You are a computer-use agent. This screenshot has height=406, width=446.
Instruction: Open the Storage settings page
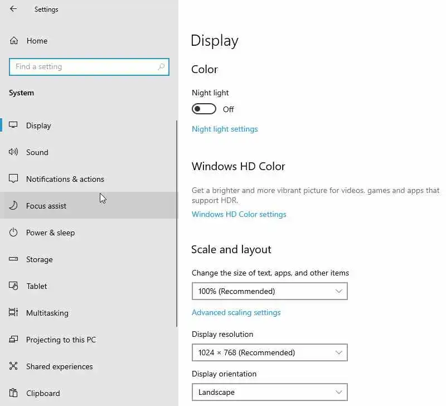tap(88, 259)
